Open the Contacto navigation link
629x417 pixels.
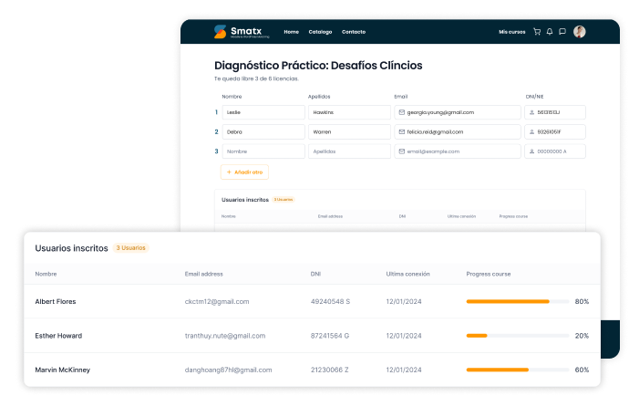pos(354,32)
